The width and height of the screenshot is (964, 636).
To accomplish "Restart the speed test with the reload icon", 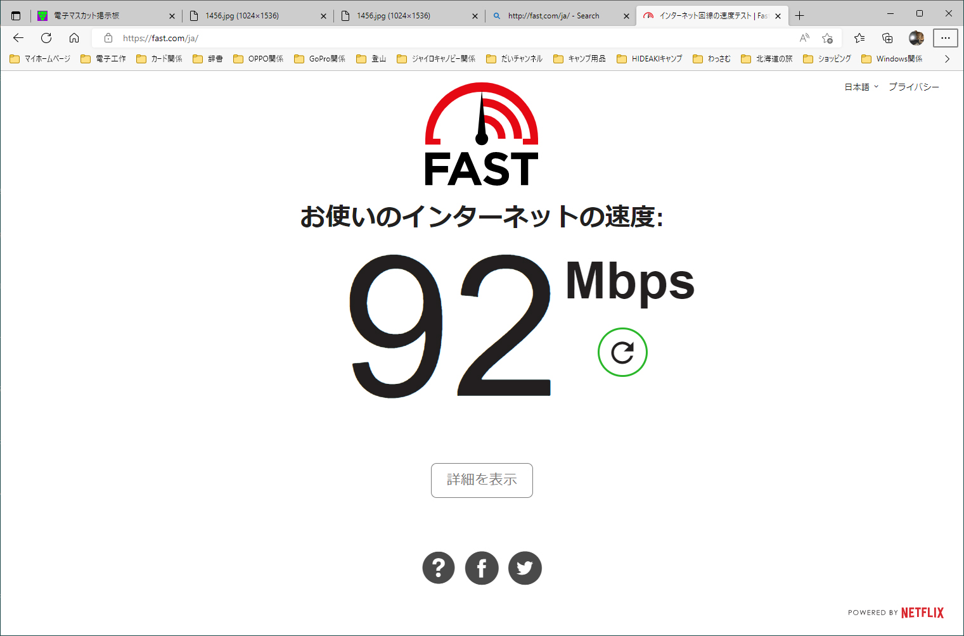I will pyautogui.click(x=622, y=352).
